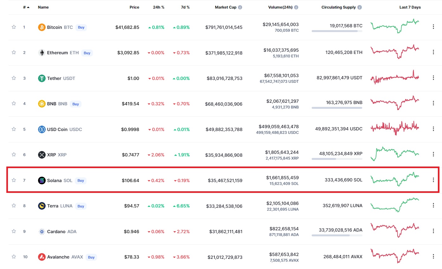
Task: Click Buy button next to Solana
Action: coord(81,180)
